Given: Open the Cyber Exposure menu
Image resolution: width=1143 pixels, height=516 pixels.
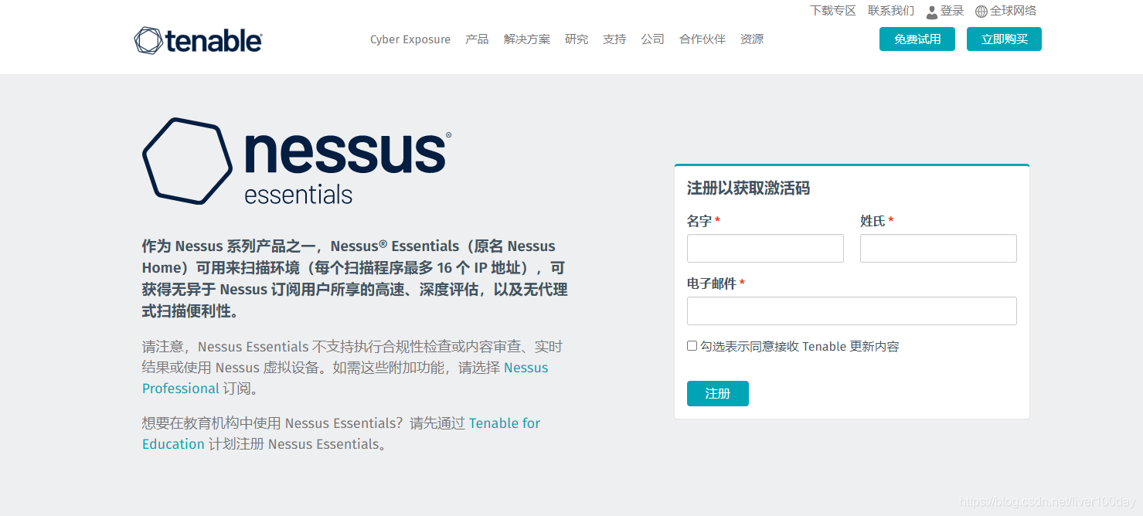Looking at the screenshot, I should [x=410, y=39].
